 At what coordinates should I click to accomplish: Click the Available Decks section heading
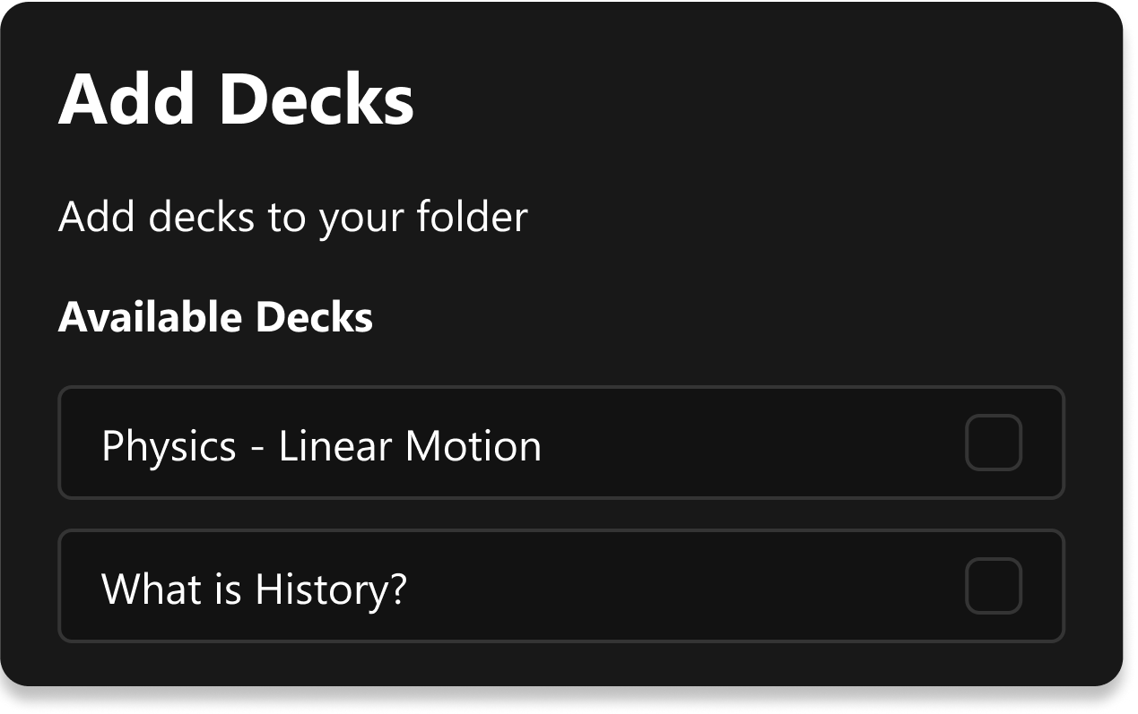pyautogui.click(x=215, y=317)
